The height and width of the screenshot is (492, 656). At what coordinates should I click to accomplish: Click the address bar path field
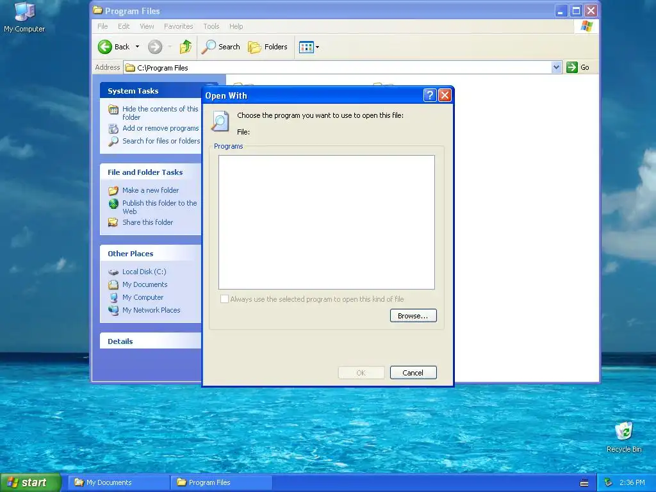point(338,67)
